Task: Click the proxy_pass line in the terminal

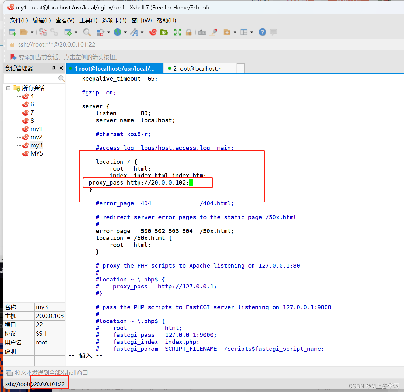Action: point(139,183)
